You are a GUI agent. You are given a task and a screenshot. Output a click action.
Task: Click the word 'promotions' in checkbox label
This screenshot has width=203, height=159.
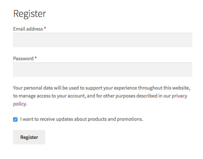coord(129,119)
